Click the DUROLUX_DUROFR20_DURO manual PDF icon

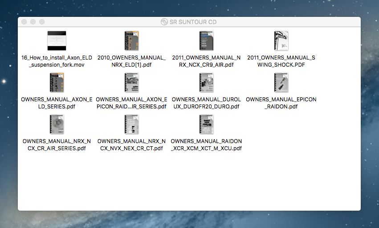(206, 83)
